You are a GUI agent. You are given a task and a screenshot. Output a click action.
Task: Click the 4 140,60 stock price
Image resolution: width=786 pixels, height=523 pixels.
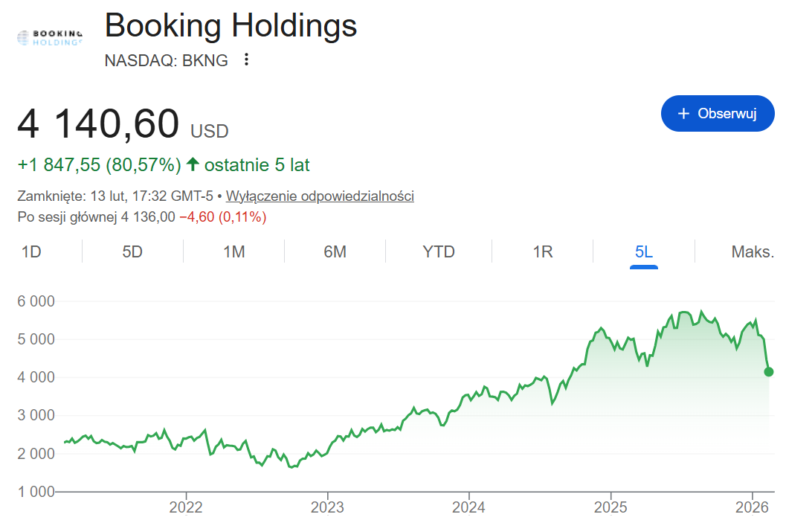pos(98,124)
